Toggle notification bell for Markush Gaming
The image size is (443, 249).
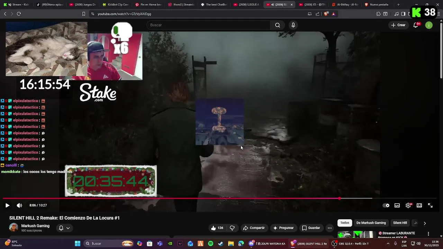pyautogui.click(x=61, y=228)
